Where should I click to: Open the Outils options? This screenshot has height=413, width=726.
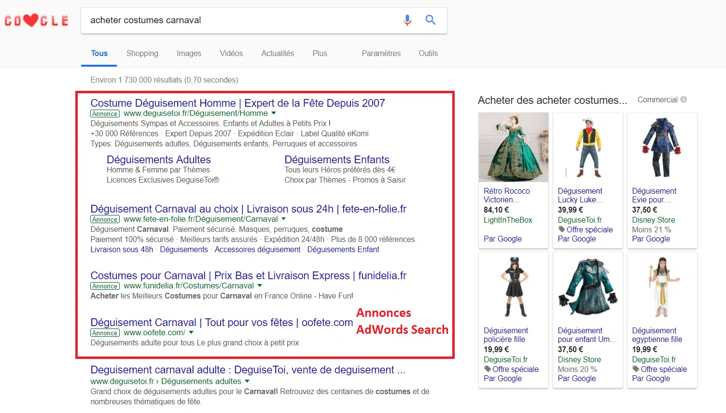(428, 54)
